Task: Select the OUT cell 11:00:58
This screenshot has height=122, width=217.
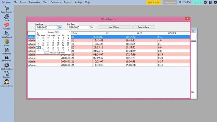Action: (x=141, y=62)
